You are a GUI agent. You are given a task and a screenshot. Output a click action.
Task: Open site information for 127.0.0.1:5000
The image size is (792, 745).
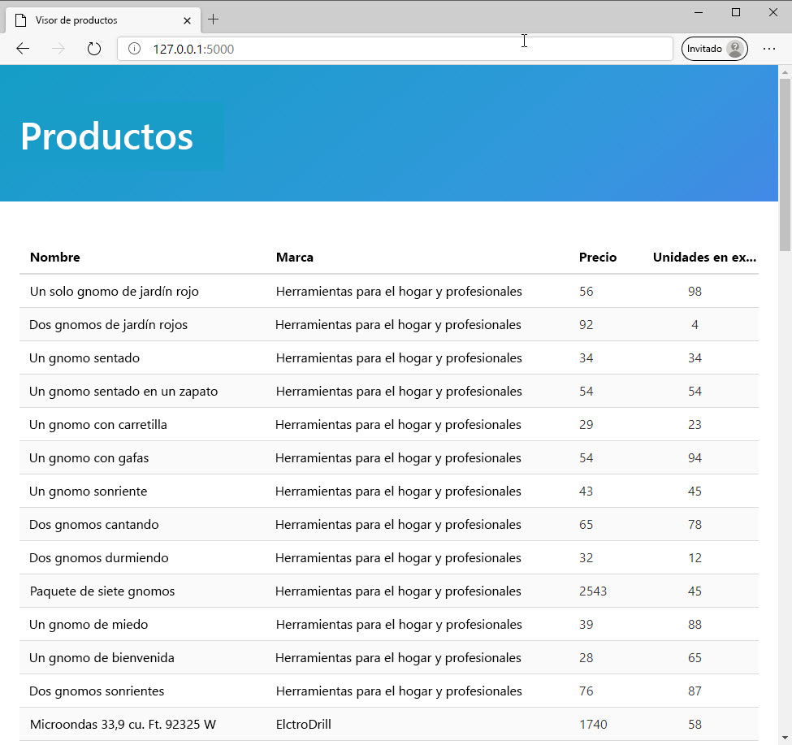pyautogui.click(x=134, y=48)
